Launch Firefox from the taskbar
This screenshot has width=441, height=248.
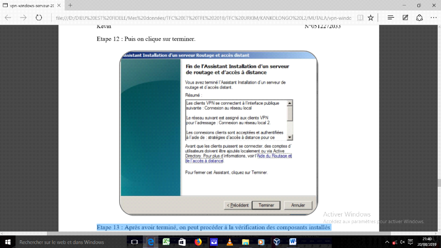pyautogui.click(x=198, y=242)
